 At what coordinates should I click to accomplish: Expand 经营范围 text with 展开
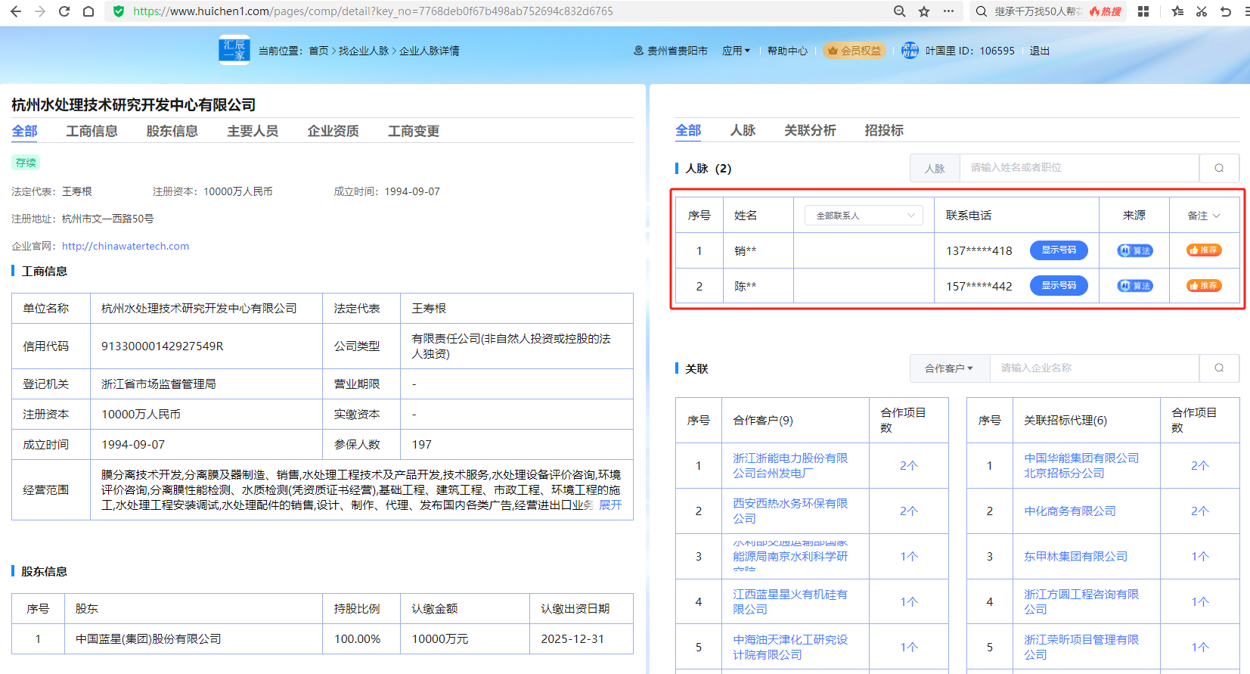click(610, 505)
